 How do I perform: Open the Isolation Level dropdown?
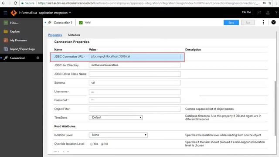[118, 135]
